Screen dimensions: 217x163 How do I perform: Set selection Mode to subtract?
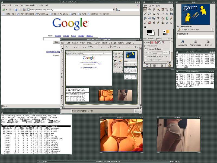tap(159, 42)
